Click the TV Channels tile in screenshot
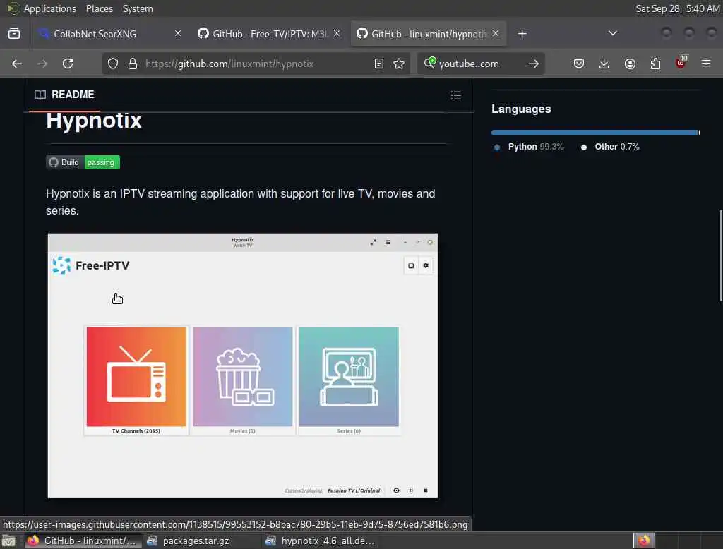Viewport: 723px width, 549px height. 136,381
